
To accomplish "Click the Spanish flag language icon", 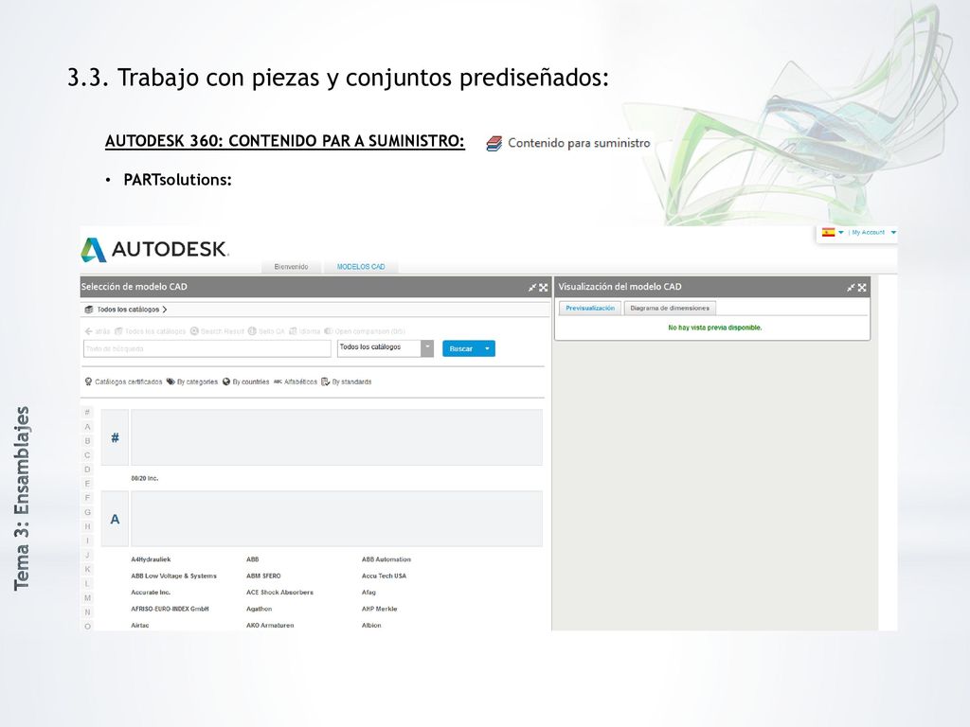I will (x=828, y=233).
